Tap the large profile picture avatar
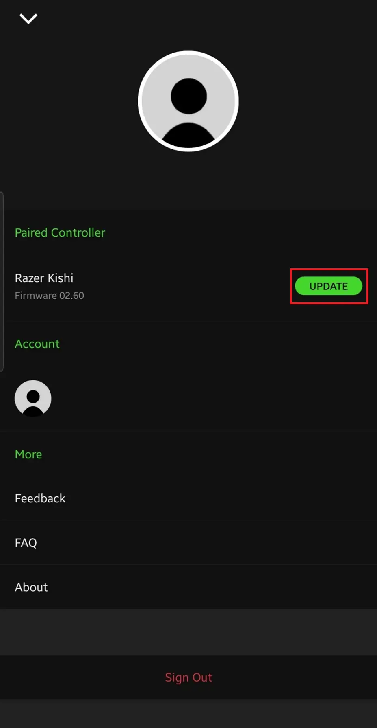Screen dimensions: 377x728 [x=188, y=101]
